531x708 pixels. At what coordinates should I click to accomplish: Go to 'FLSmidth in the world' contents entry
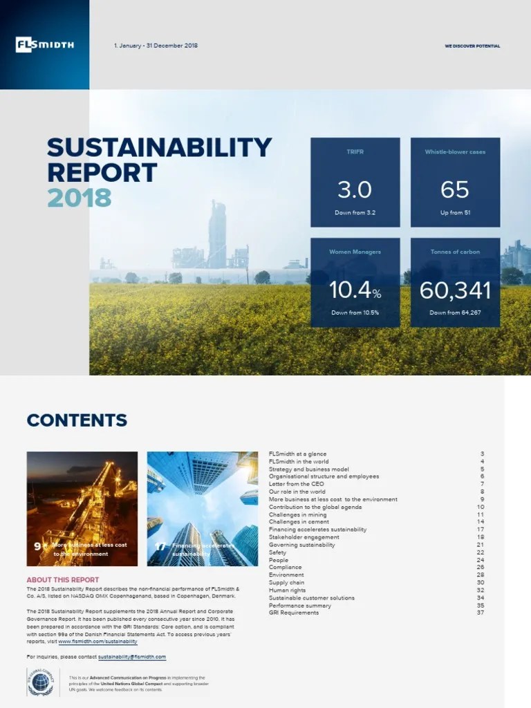point(299,461)
